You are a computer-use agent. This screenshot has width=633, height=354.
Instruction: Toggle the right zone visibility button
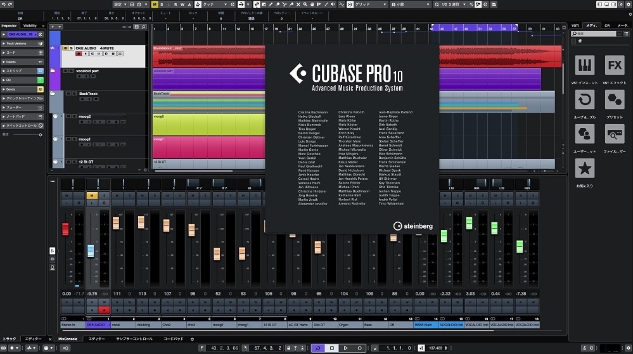tap(613, 4)
